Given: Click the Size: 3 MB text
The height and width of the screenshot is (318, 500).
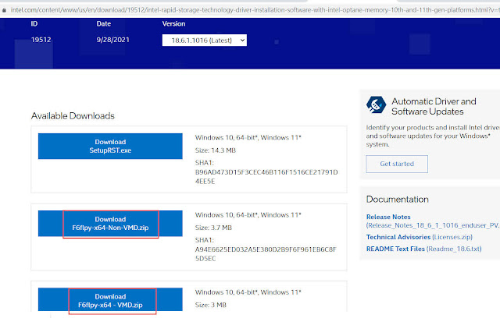Looking at the screenshot, I should (x=211, y=305).
